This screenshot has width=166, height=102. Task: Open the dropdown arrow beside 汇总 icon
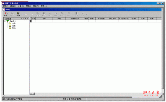tap(87, 14)
